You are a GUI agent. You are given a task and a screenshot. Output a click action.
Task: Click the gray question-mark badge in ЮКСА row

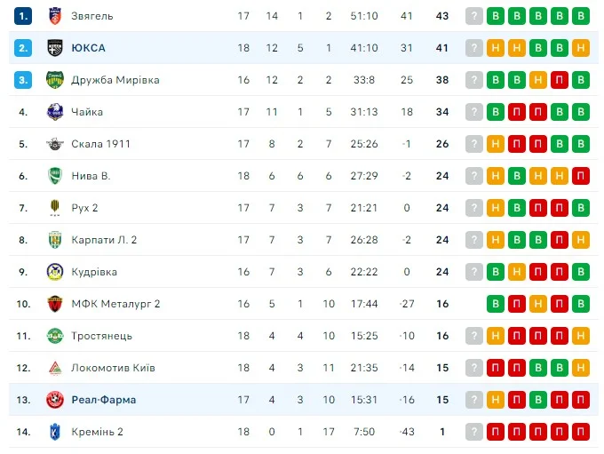point(474,48)
